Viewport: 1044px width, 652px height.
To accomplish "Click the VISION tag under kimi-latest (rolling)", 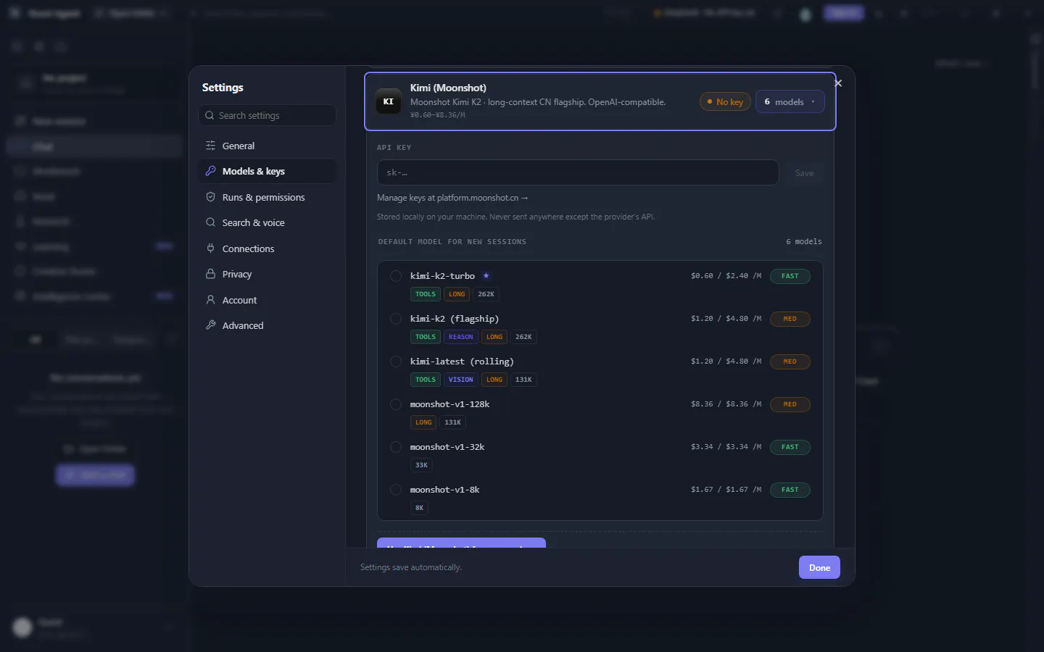I will coord(460,380).
